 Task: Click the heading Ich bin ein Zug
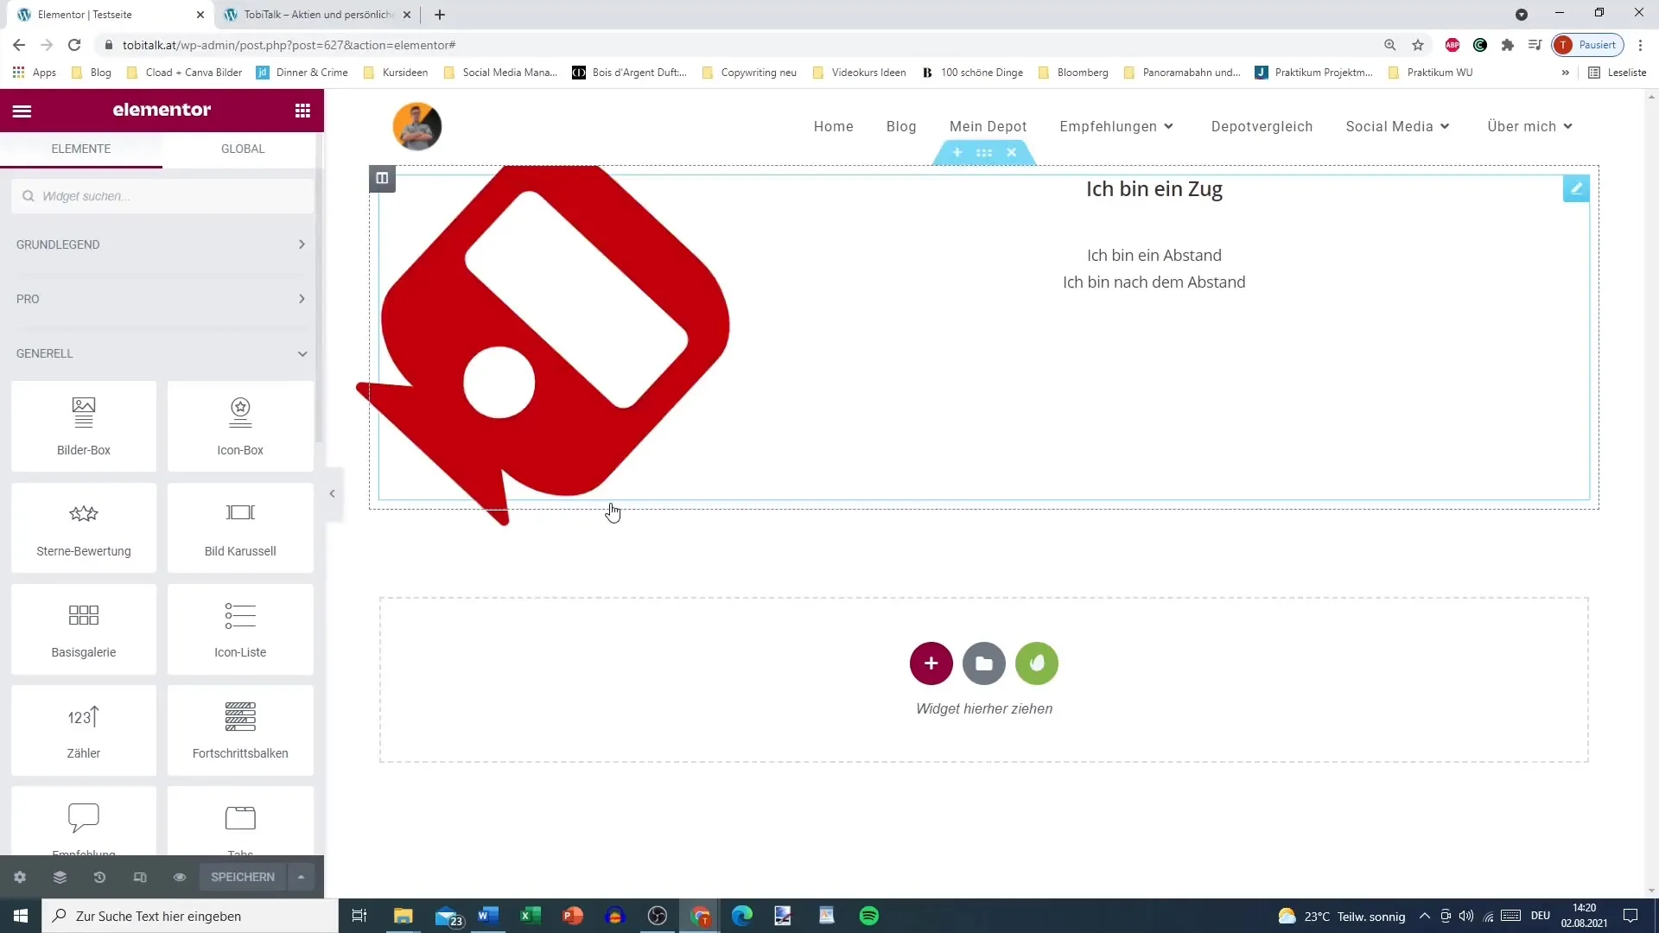(1154, 189)
